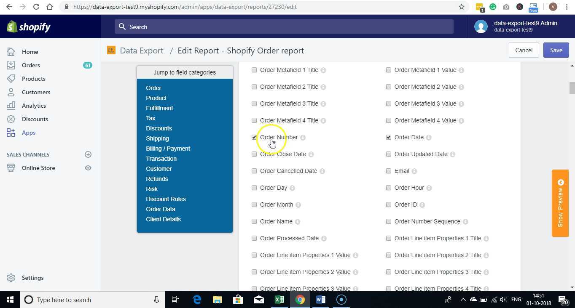Jump to Billing / Payment category
The image size is (575, 308).
[x=168, y=149]
